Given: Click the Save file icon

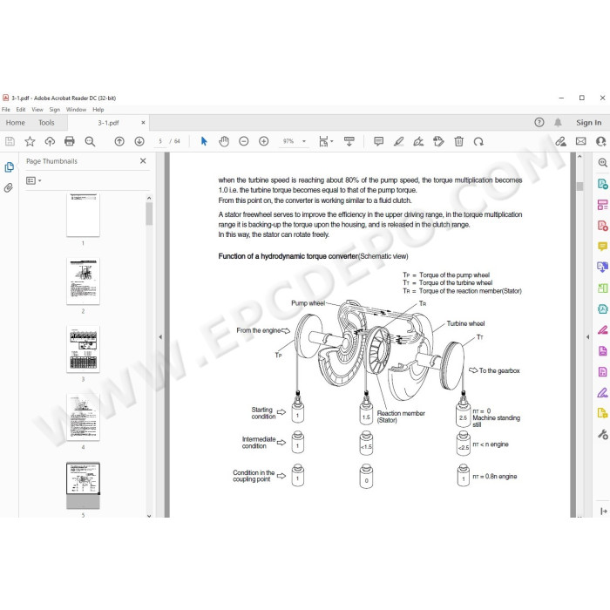Looking at the screenshot, I should coord(10,141).
